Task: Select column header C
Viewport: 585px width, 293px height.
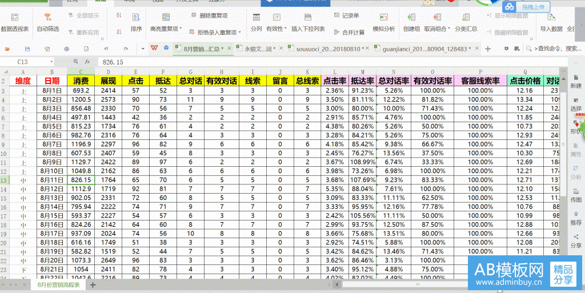Action: click(x=81, y=72)
